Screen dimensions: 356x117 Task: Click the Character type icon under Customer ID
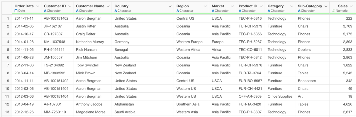point(45,11)
